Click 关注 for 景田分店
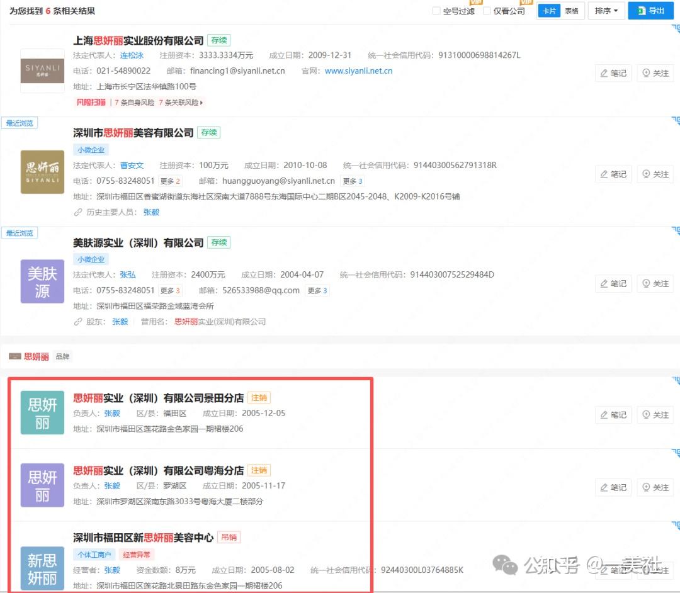The image size is (680, 593). point(655,415)
